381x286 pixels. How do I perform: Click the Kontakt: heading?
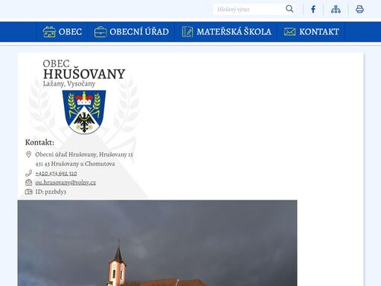coord(39,142)
